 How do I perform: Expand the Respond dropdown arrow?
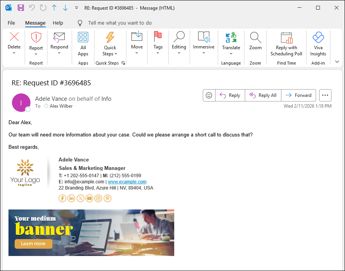pos(59,53)
